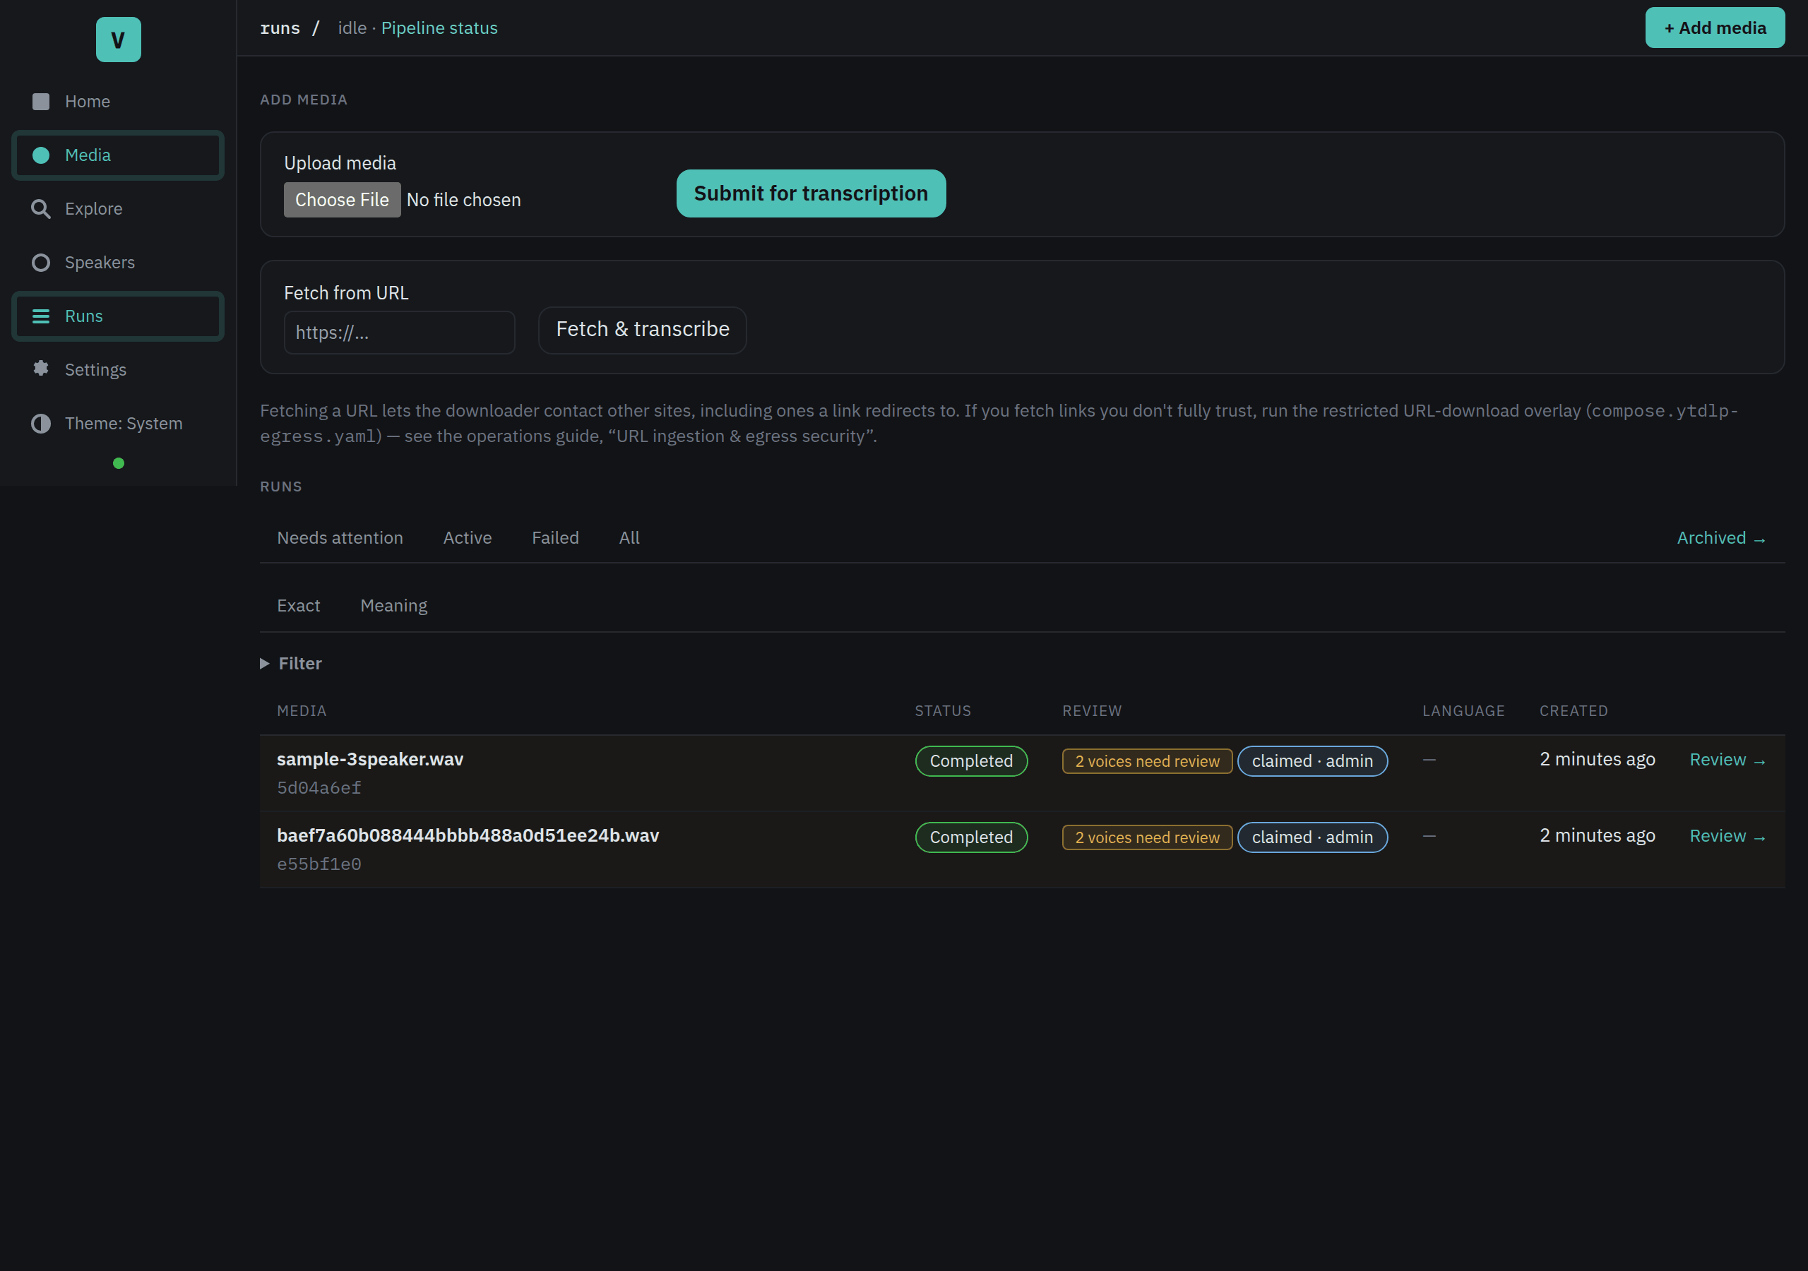Click the MEDIA column header
The width and height of the screenshot is (1808, 1271).
302,711
